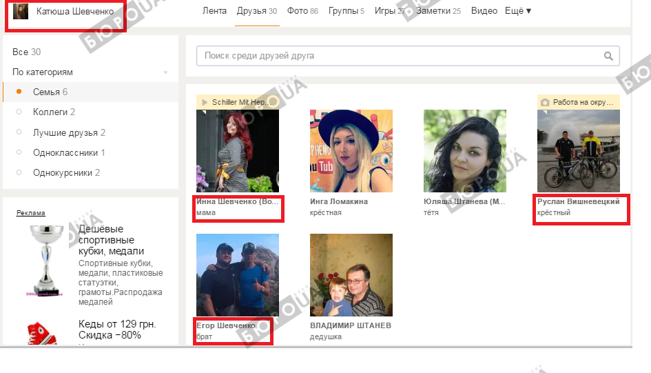Open the Ещё dropdown menu

click(x=517, y=11)
